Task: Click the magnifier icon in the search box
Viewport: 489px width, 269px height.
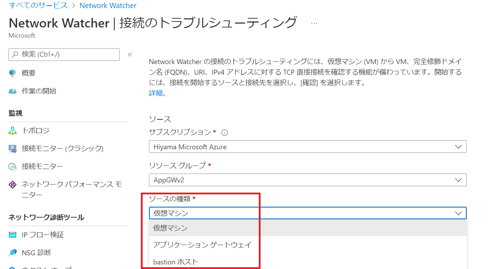Action: click(15, 55)
